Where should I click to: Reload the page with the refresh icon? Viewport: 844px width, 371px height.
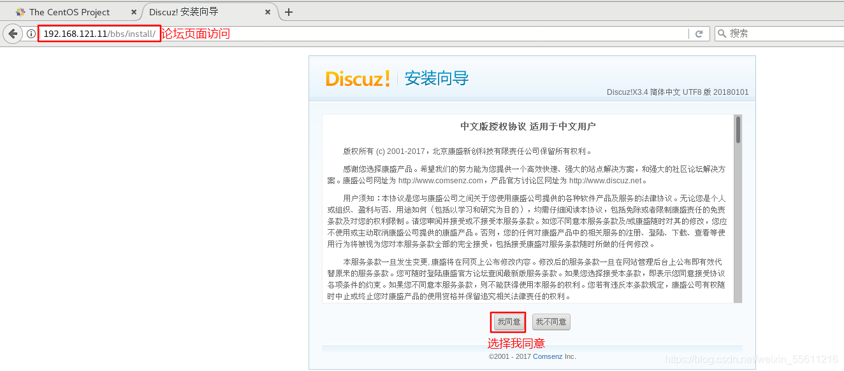click(699, 34)
